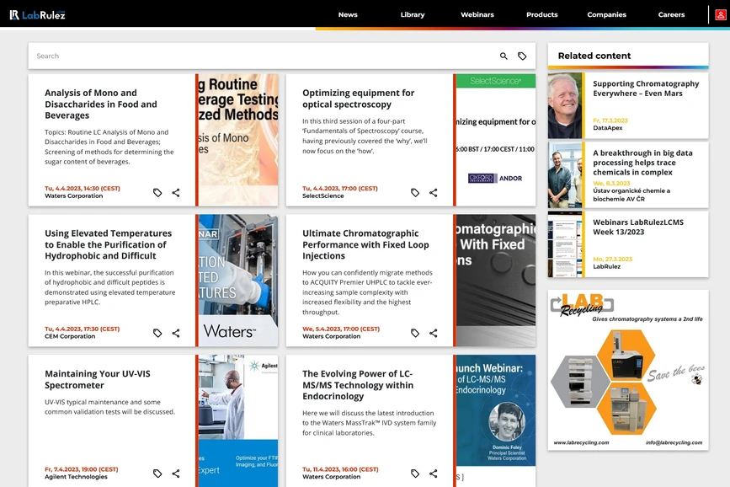Go to Webinars section

click(477, 14)
